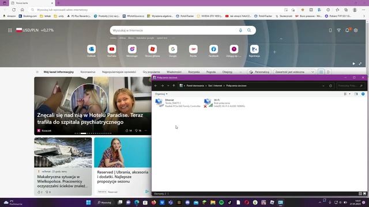Click the Wi-Fi network adapter
Image resolution: width=369 pixels, height=207 pixels.
pyautogui.click(x=224, y=103)
